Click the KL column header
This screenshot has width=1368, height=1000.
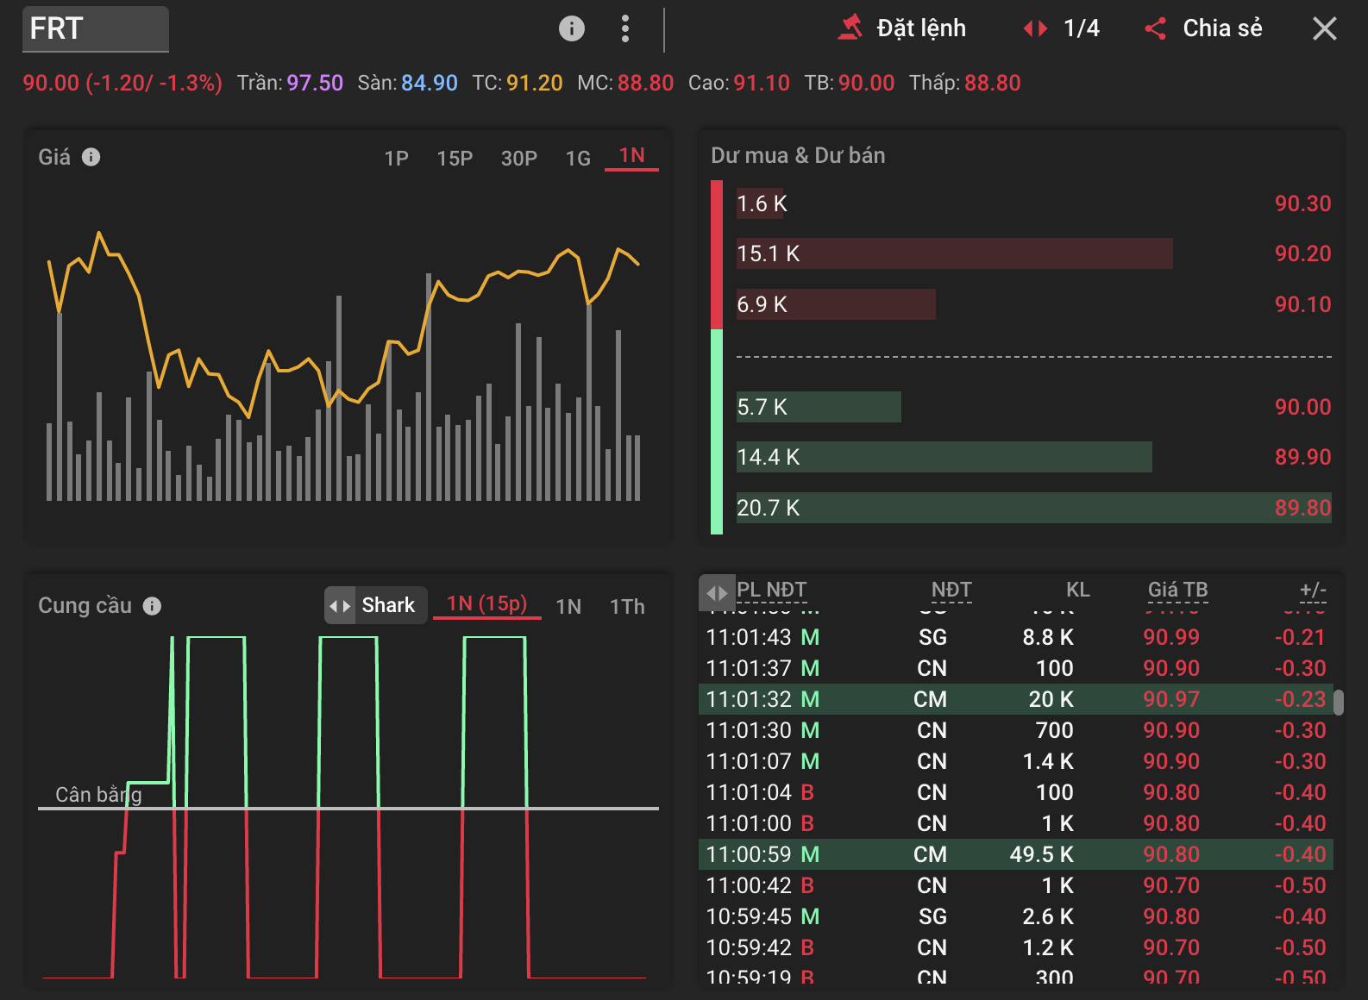coord(1078,590)
